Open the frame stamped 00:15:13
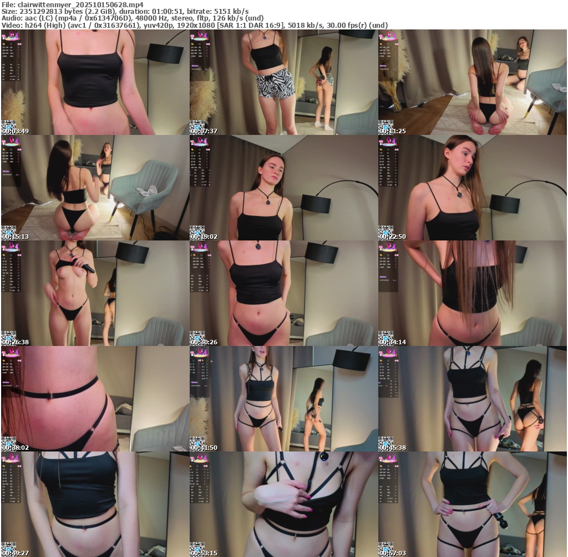This screenshot has height=557, width=568. [95, 188]
